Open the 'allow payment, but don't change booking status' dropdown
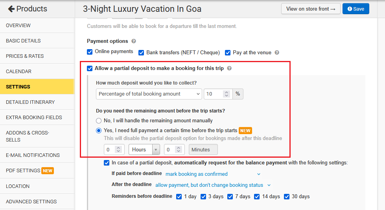This screenshot has width=385, height=210. [213, 185]
